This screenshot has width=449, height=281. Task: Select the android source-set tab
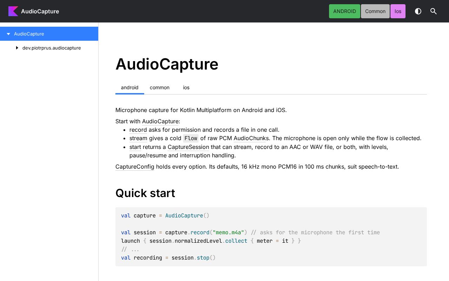[x=130, y=87]
